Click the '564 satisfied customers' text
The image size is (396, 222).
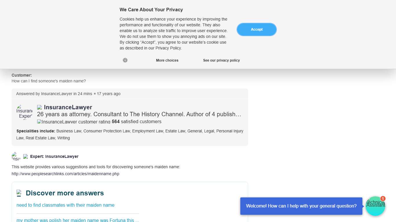click(x=137, y=122)
